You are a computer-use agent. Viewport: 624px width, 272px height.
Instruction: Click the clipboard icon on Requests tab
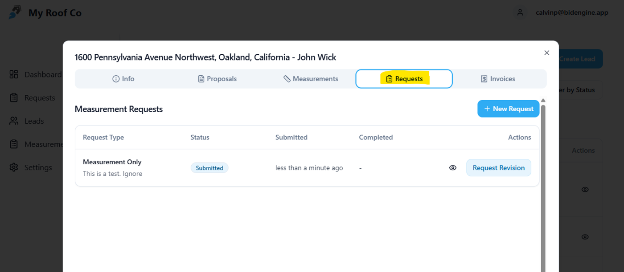tap(389, 79)
